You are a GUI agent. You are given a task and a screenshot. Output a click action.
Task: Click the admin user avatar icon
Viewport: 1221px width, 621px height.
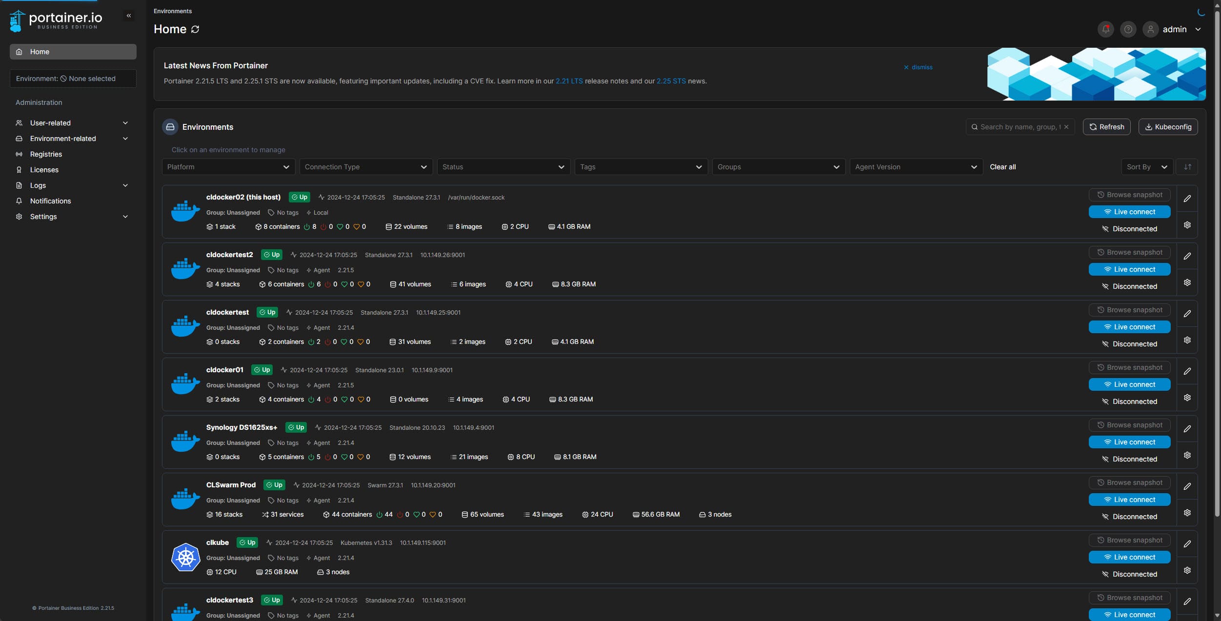coord(1151,29)
